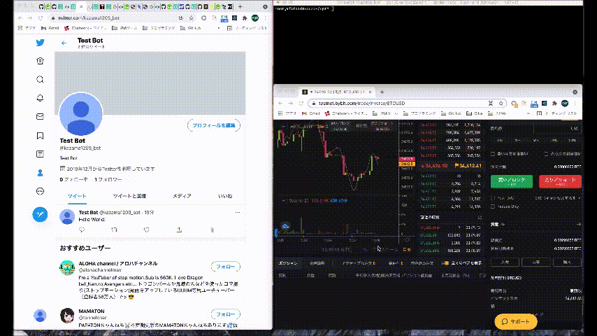
Task: View analytics of the Hello World tweet
Action: [x=212, y=230]
